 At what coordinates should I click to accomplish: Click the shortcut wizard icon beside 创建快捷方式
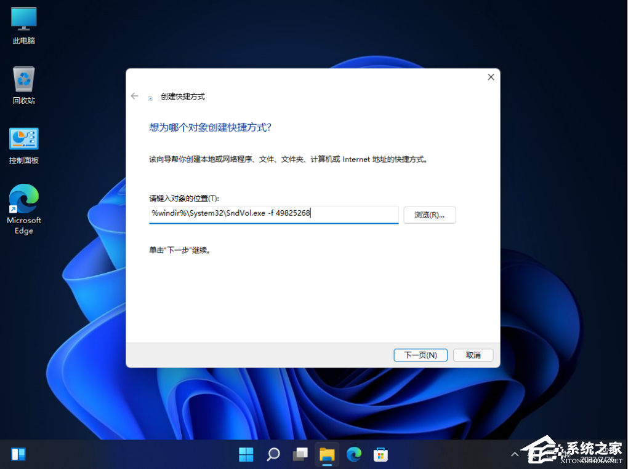(150, 97)
